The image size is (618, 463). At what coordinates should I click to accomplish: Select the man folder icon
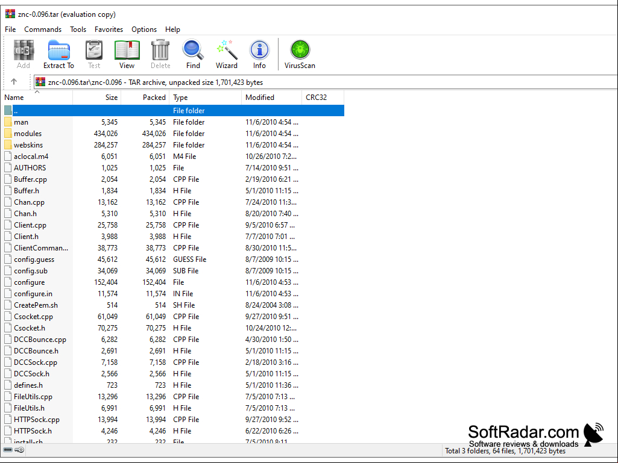coord(8,122)
